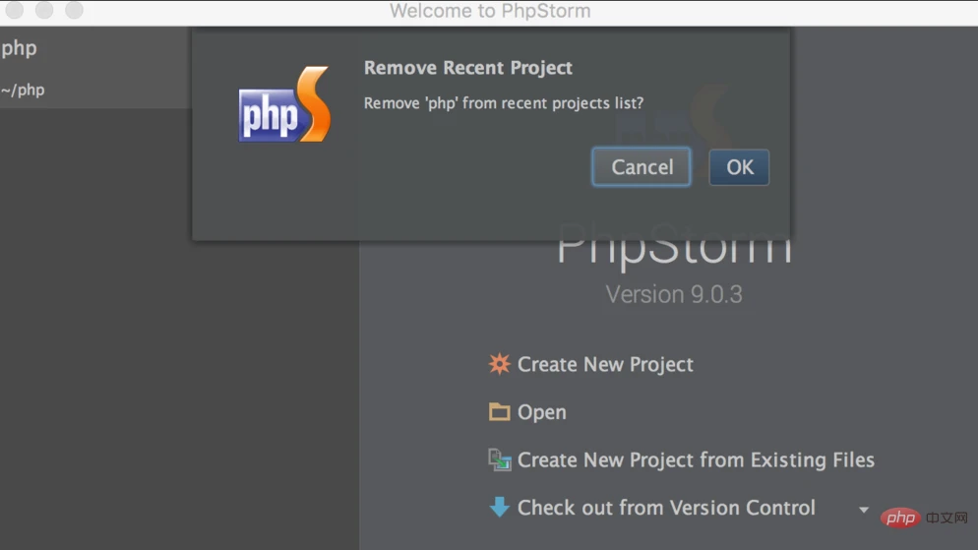This screenshot has height=550, width=978.
Task: Click the Welcome to PhpStorm title bar text
Action: click(490, 11)
